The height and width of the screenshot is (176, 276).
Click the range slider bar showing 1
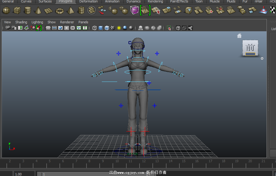(x=96, y=174)
